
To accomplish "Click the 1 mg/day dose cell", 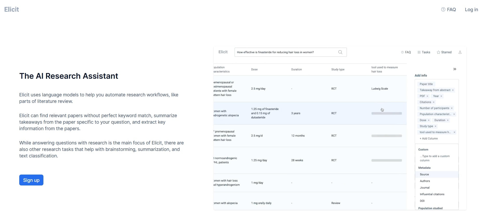I will pyautogui.click(x=257, y=183).
